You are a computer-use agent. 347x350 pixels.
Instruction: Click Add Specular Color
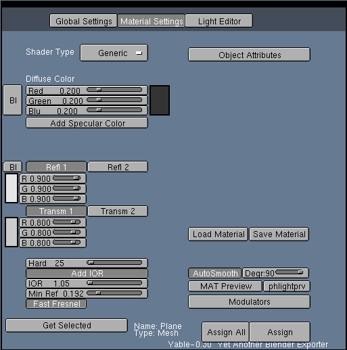[87, 123]
